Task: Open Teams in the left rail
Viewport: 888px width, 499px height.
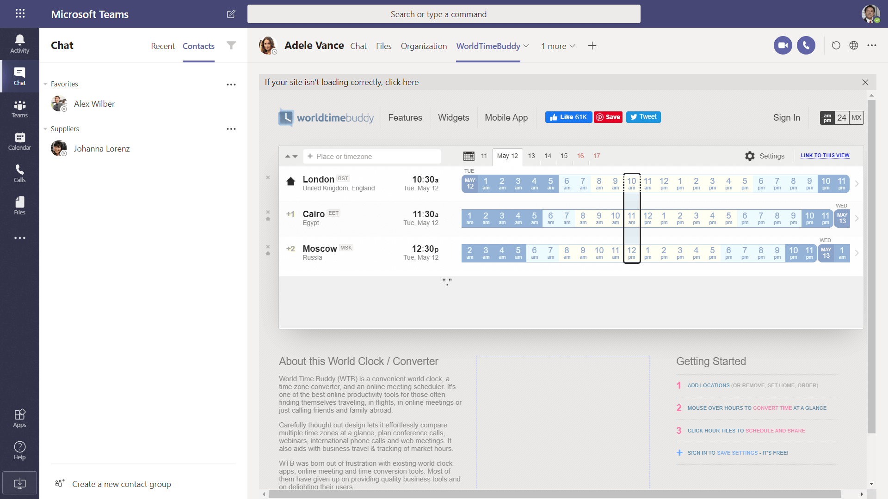Action: pos(19,109)
